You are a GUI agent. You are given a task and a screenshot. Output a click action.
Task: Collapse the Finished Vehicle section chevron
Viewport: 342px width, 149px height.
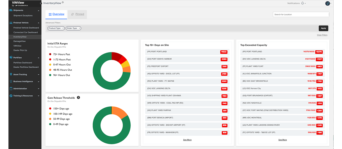click(38, 23)
